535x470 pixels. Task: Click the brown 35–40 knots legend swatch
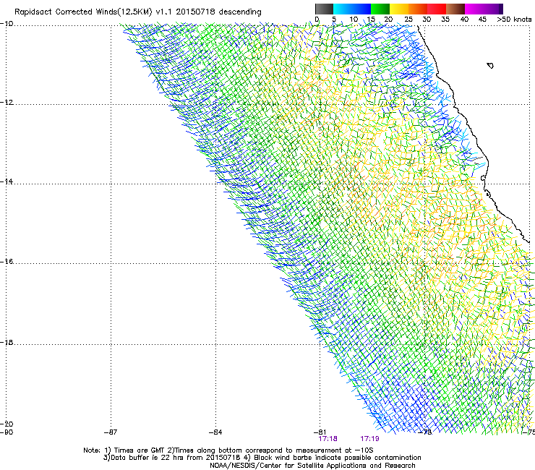click(x=455, y=9)
